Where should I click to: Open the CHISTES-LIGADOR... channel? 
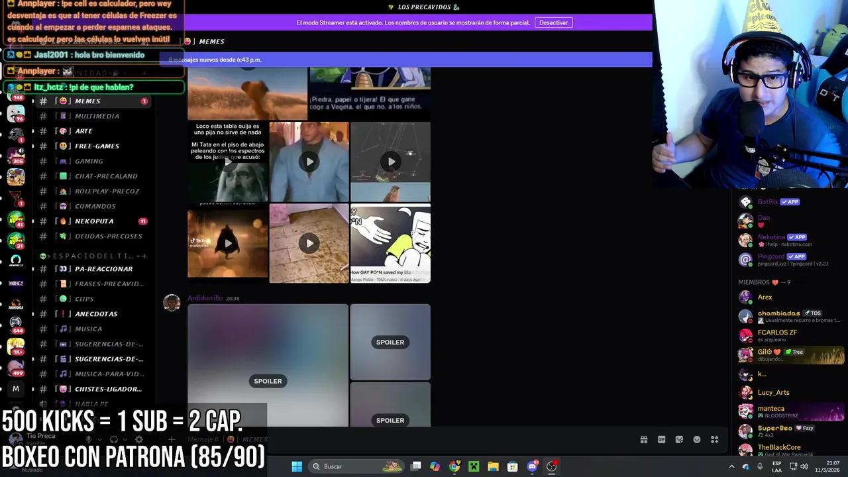(x=93, y=389)
